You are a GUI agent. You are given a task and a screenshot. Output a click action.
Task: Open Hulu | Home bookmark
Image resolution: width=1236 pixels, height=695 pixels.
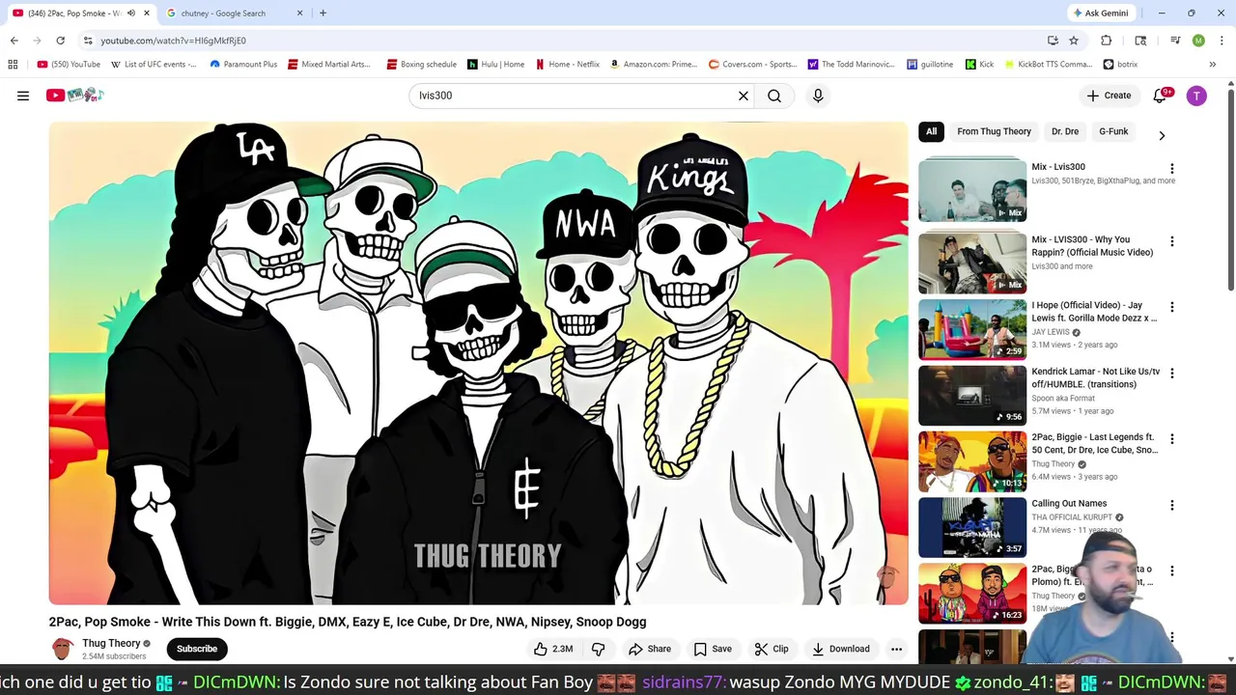pyautogui.click(x=495, y=65)
